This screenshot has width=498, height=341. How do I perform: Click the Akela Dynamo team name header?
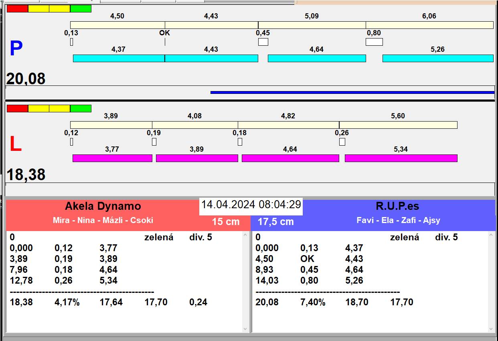click(x=103, y=206)
